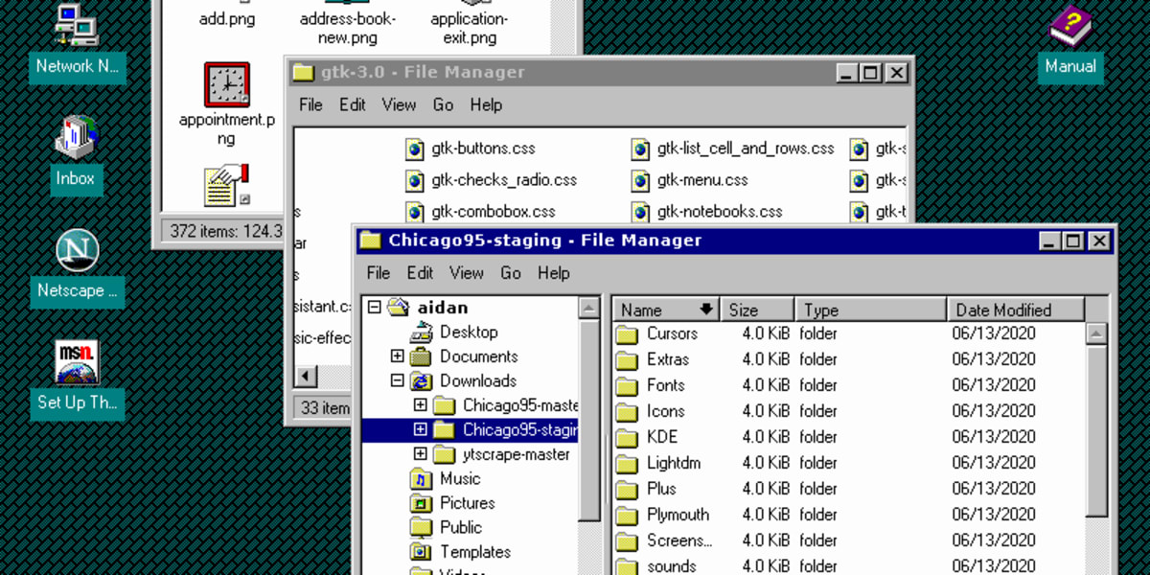Screen dimensions: 1150x575
Task: Expand the Chicago95-master tree node
Action: (x=420, y=405)
